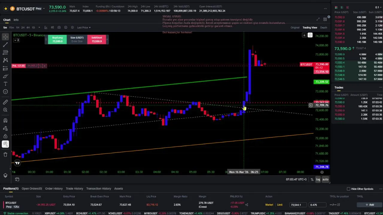Click the trash icon to remove drawings
The image size is (383, 215).
tap(5, 154)
